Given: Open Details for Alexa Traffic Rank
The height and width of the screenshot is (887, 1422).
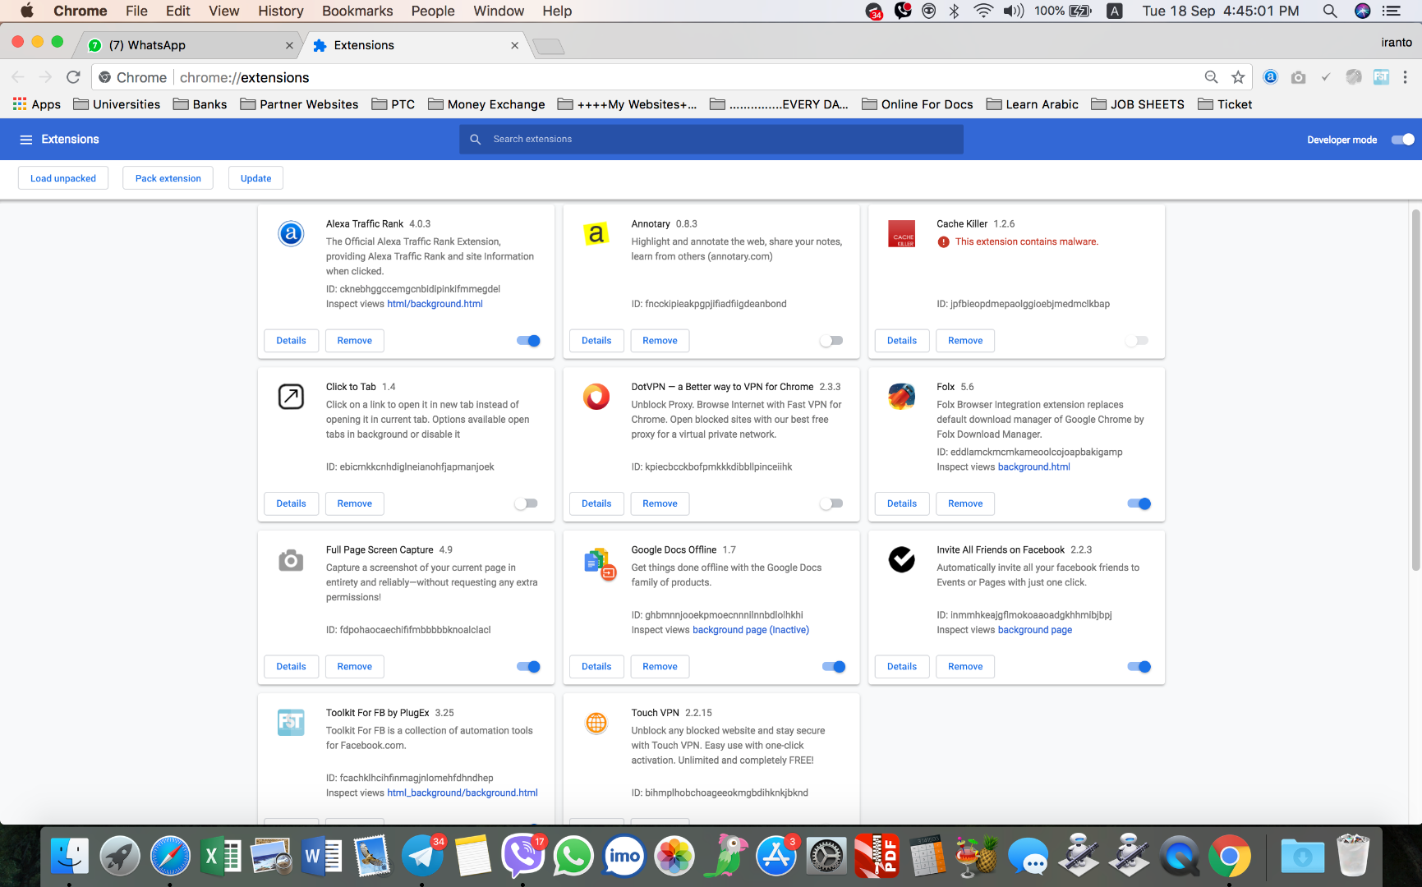Looking at the screenshot, I should [x=292, y=341].
